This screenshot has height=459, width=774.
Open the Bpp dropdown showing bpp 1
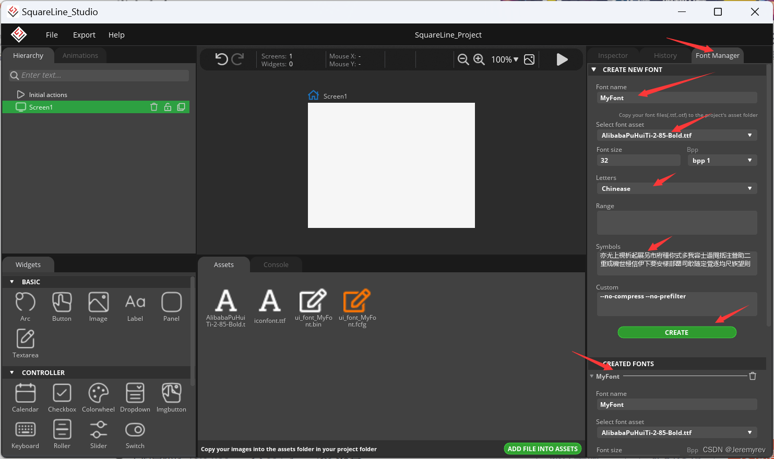(722, 160)
